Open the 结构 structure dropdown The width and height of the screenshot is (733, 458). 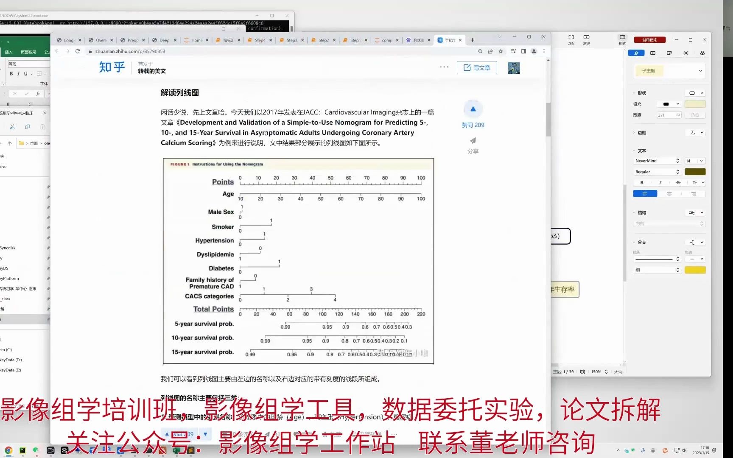coord(695,212)
